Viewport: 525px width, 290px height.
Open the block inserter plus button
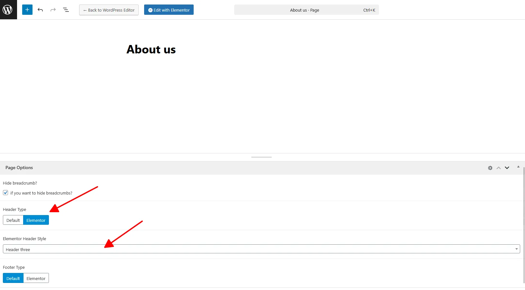pyautogui.click(x=27, y=10)
